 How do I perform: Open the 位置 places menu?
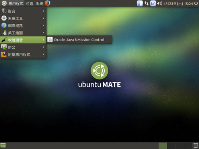[29, 4]
